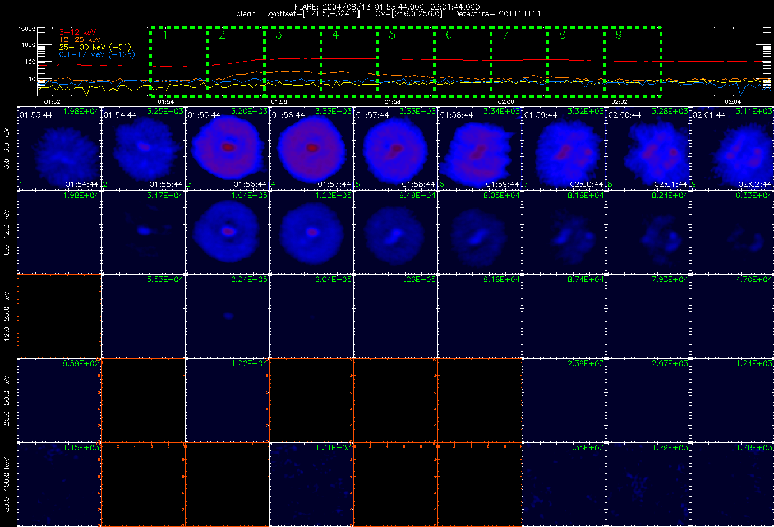Open the 25.0-50.0 keV image labeled 9.59E+02

[59, 400]
